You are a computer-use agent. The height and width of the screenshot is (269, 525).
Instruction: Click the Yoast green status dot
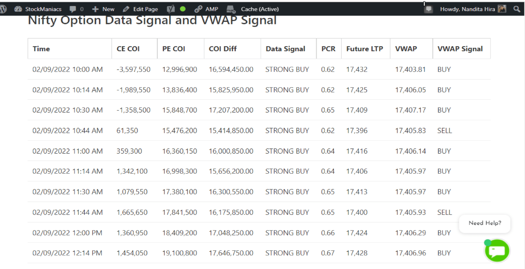[x=183, y=9]
